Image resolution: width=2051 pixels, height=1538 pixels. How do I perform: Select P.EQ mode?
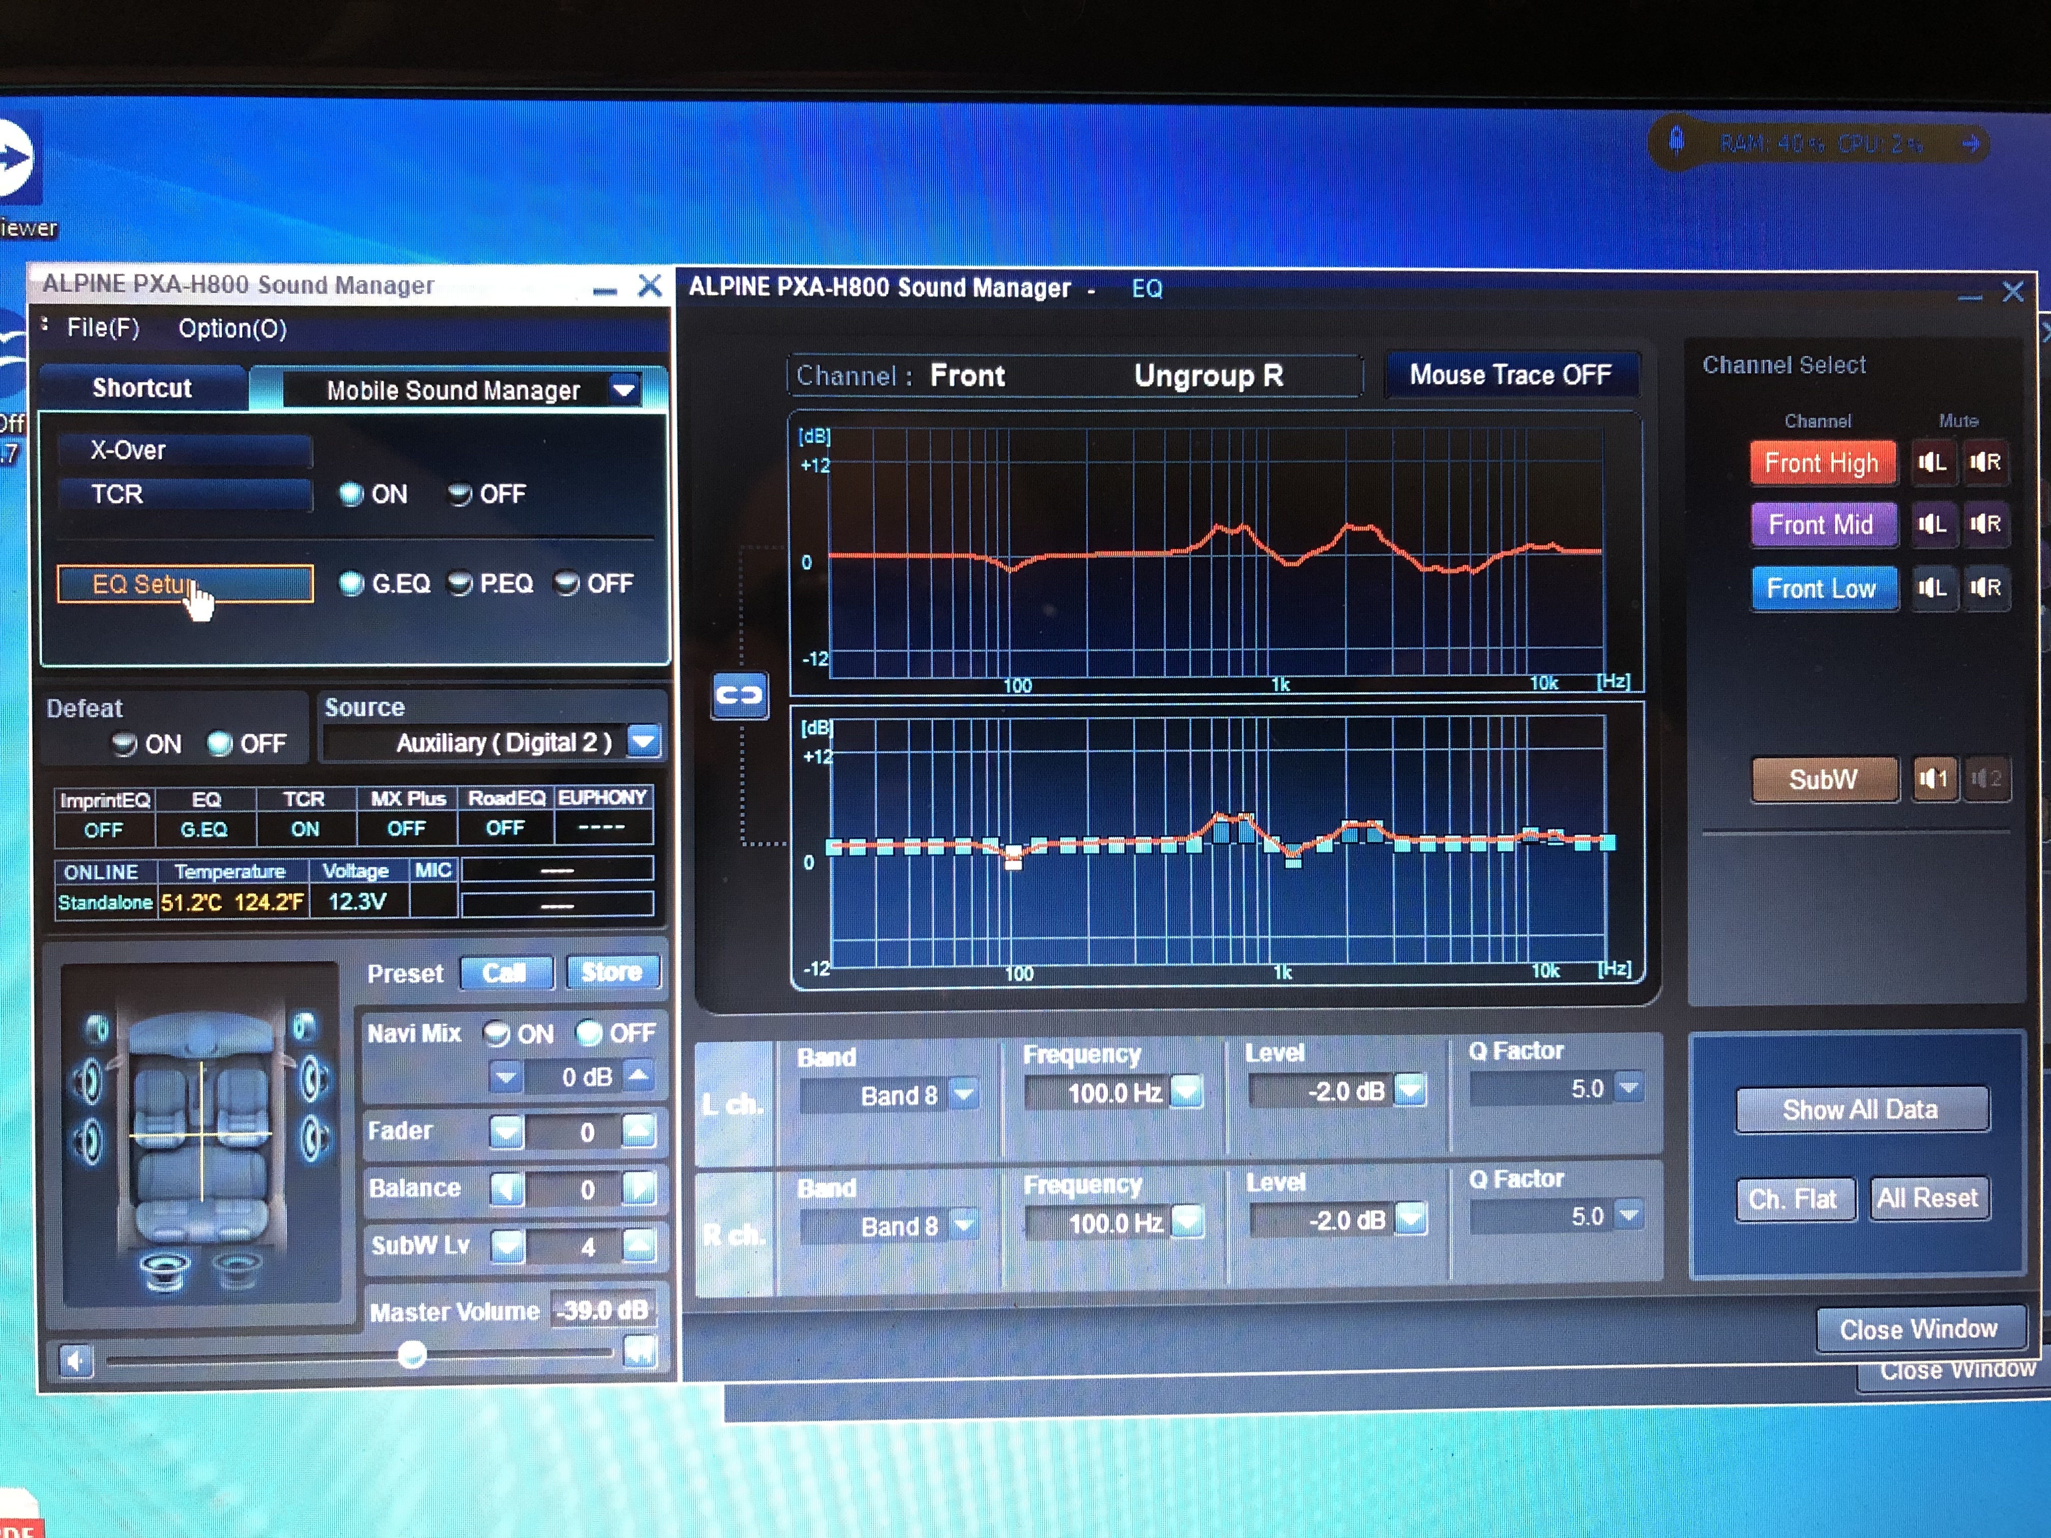(460, 583)
